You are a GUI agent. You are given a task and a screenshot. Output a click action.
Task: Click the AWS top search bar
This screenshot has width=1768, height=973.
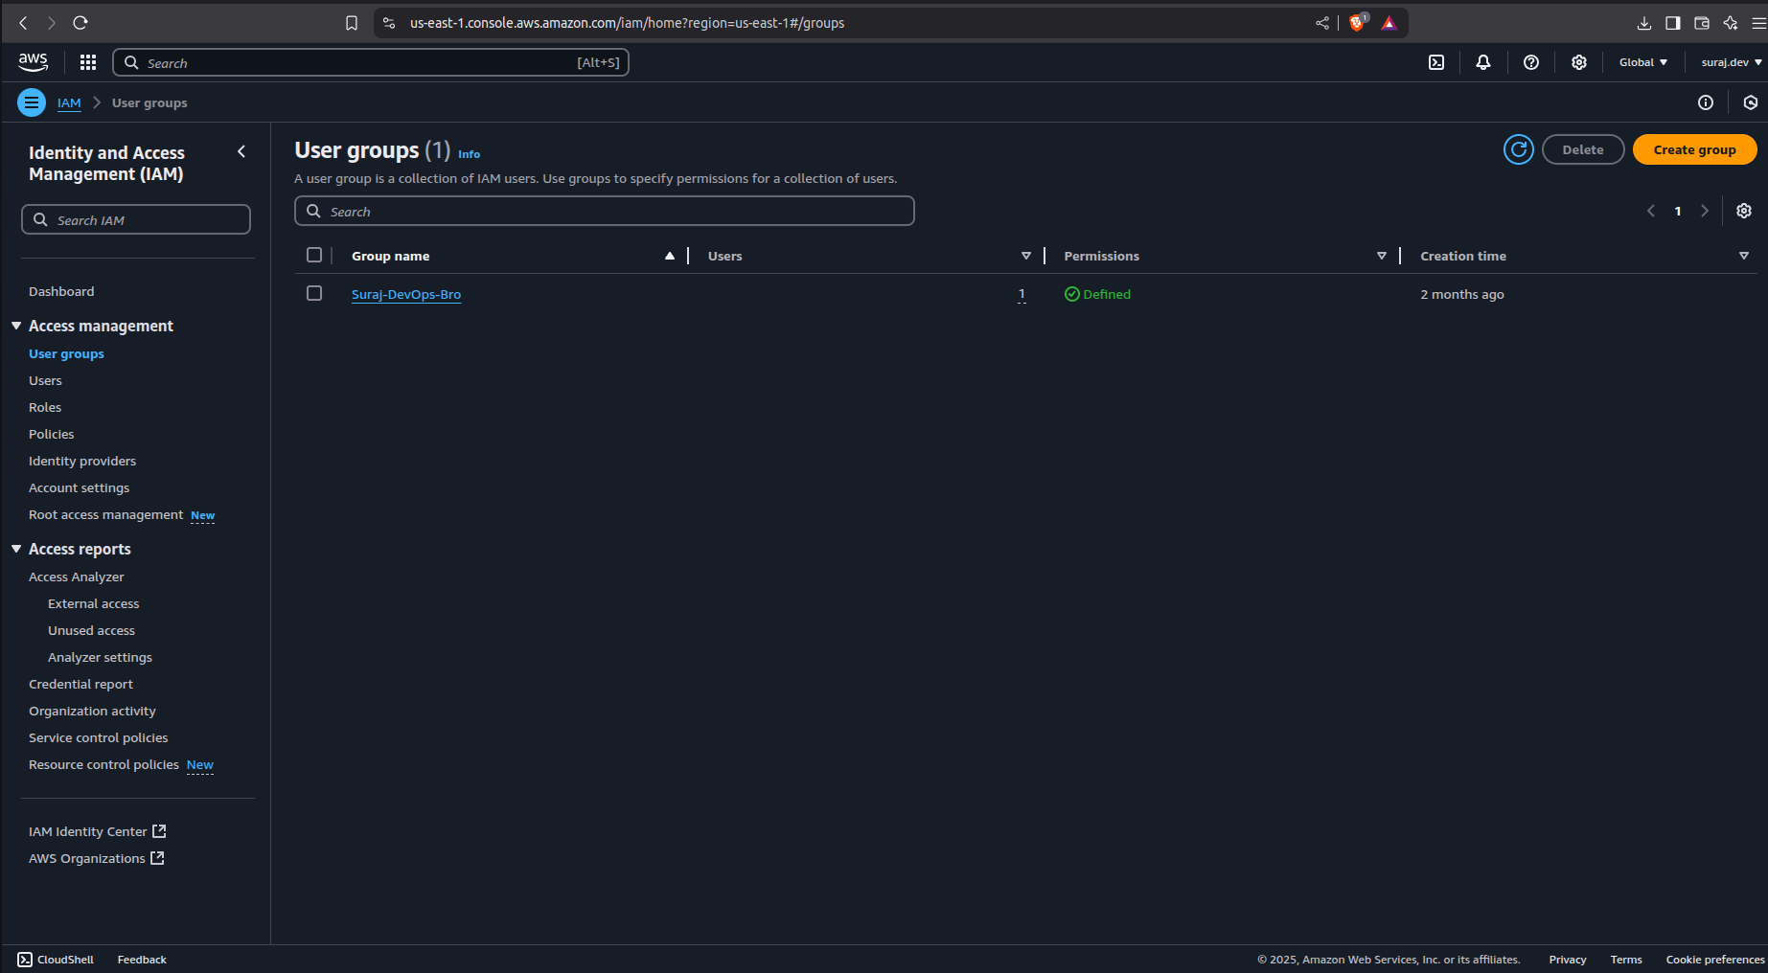click(x=371, y=62)
